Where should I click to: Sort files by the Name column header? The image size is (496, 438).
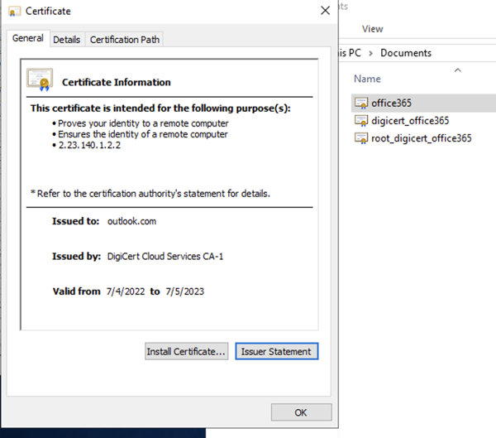click(x=367, y=79)
